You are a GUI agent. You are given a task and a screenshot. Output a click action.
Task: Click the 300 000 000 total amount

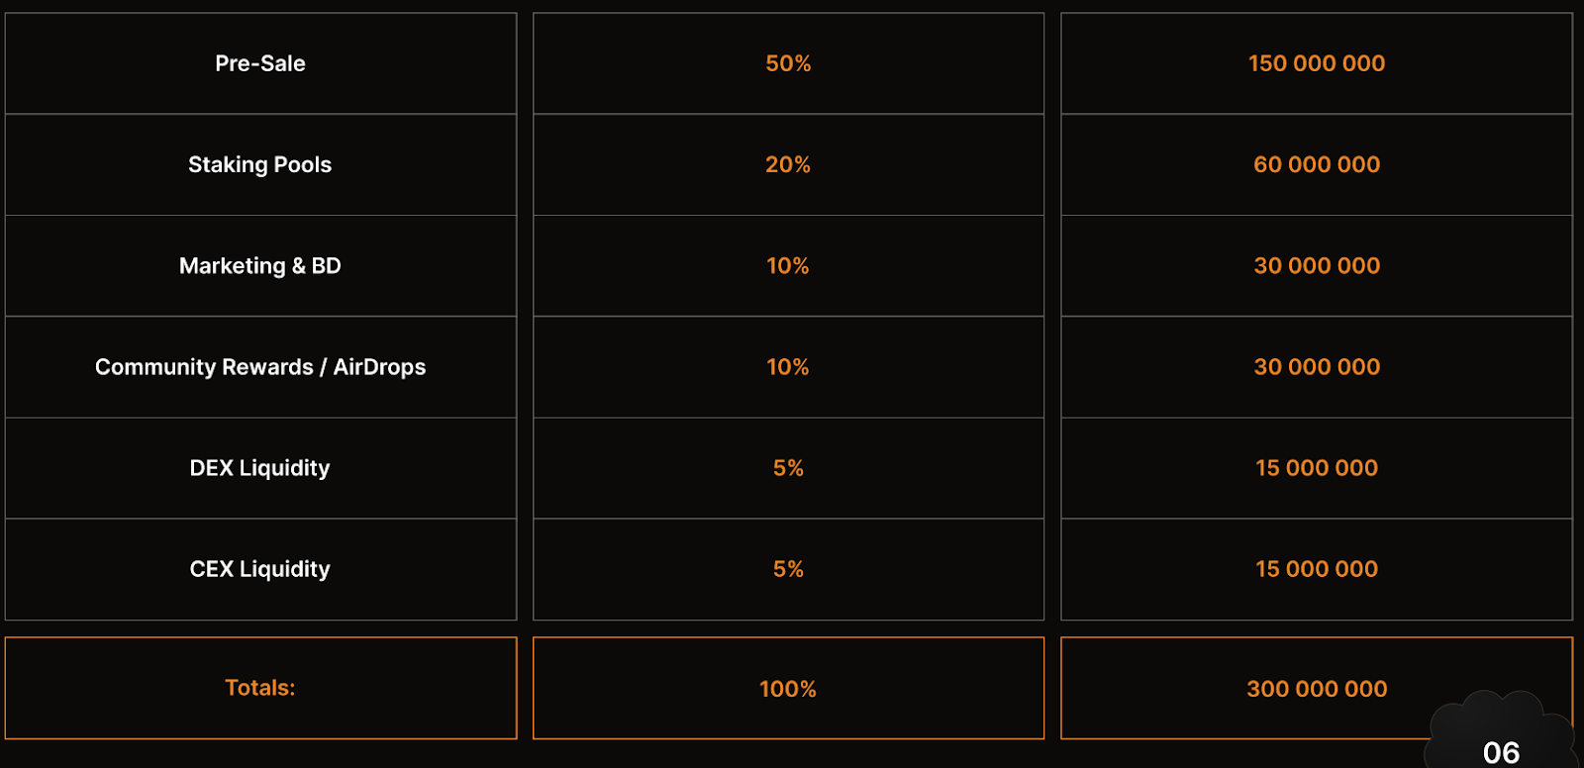click(1317, 688)
